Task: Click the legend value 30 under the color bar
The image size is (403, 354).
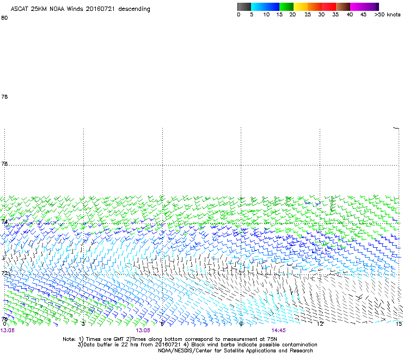Action: tap(321, 15)
